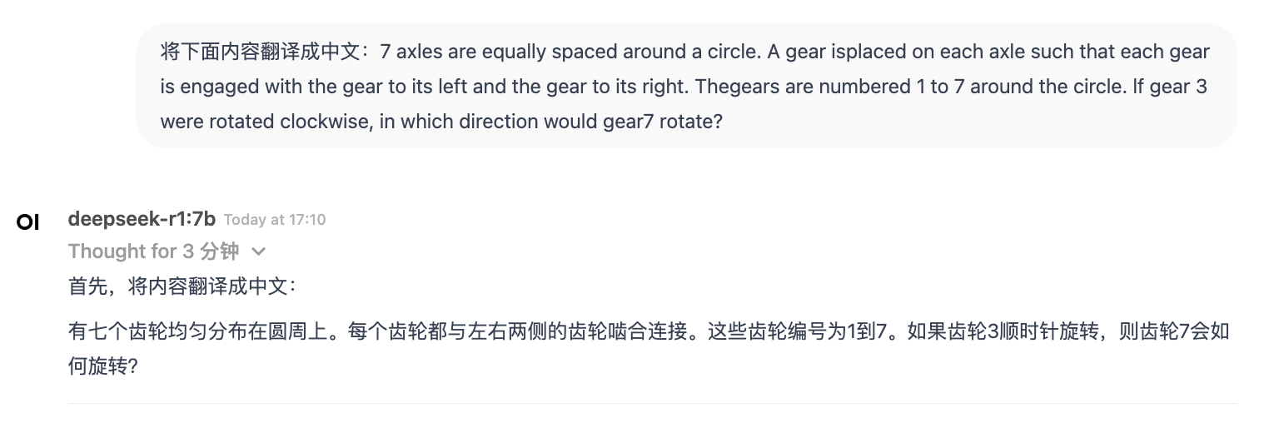1279x428 pixels.
Task: Click "这些齿轮编号为1到7" sentence
Action: (x=804, y=332)
